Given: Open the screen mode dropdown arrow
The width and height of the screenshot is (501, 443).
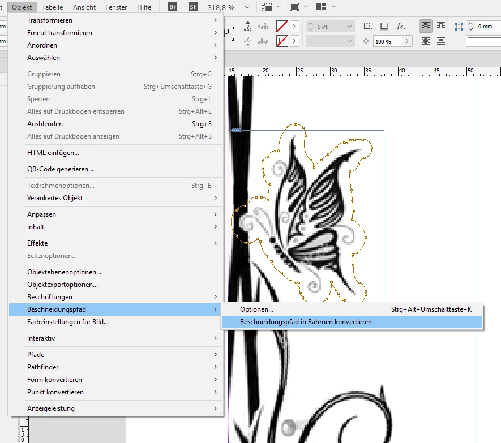Looking at the screenshot, I should coord(306,7).
